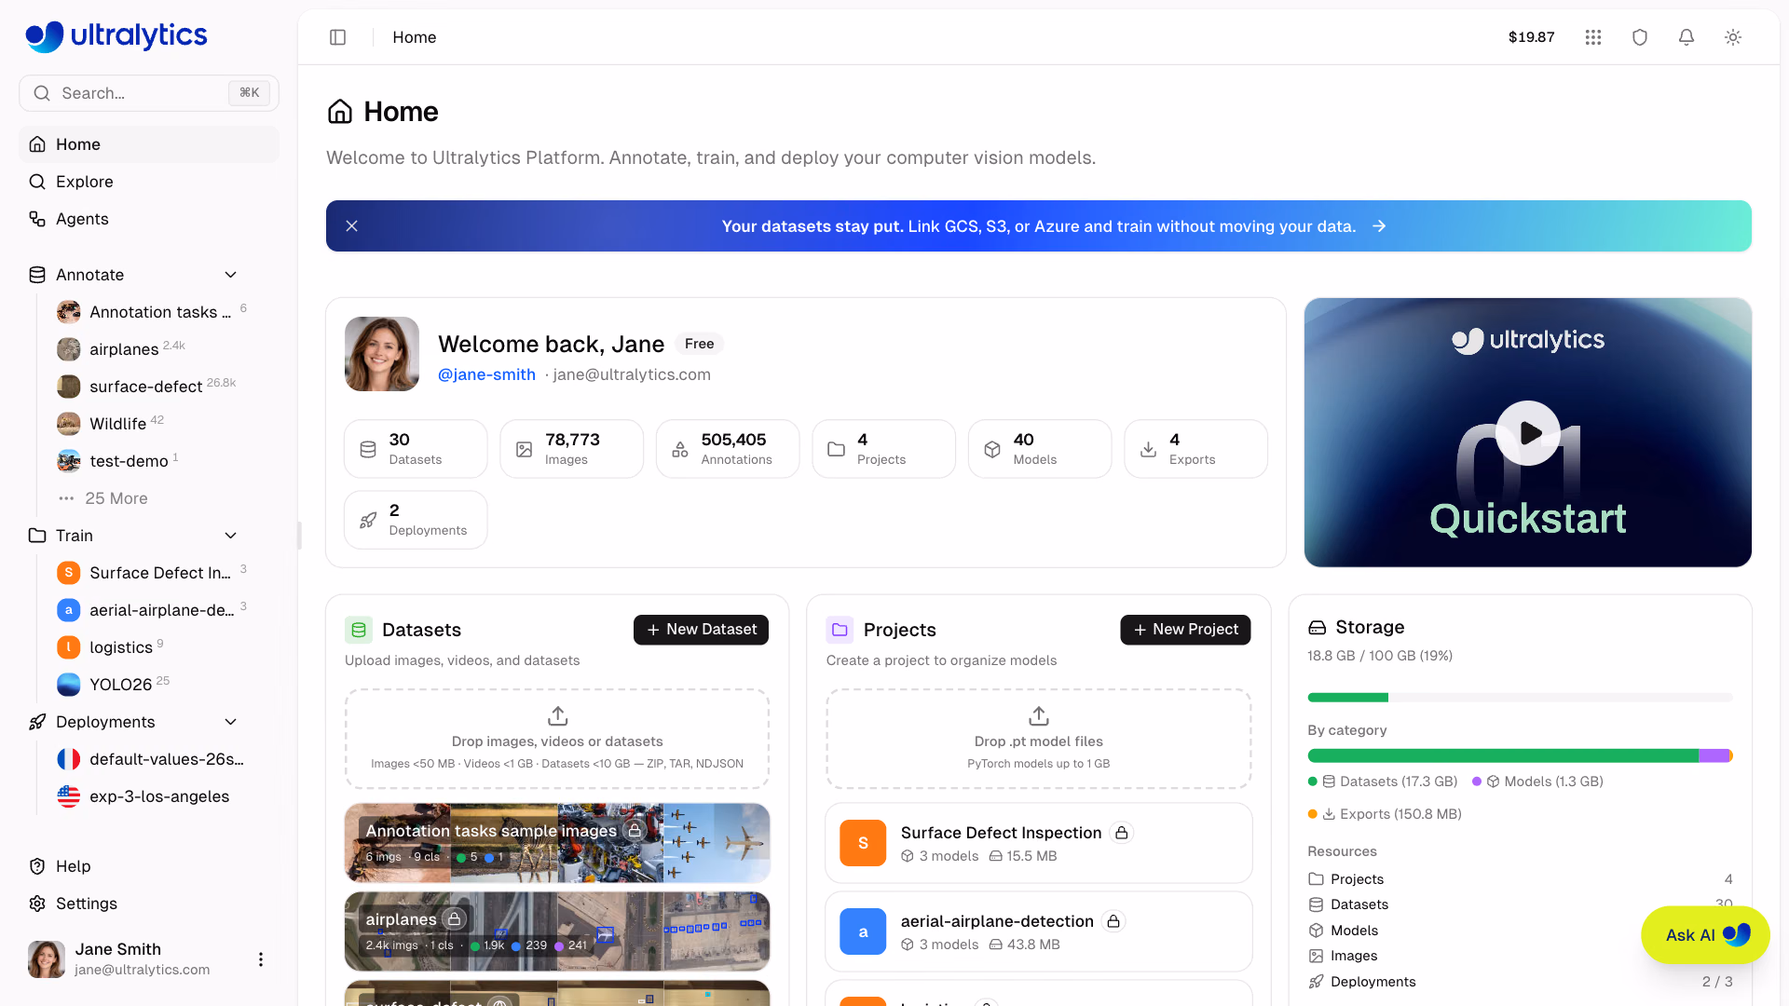This screenshot has height=1006, width=1789.
Task: Click the New Project button
Action: pyautogui.click(x=1185, y=630)
